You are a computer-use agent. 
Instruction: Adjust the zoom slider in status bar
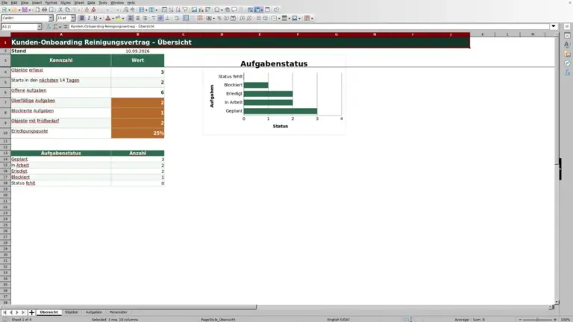pos(537,320)
